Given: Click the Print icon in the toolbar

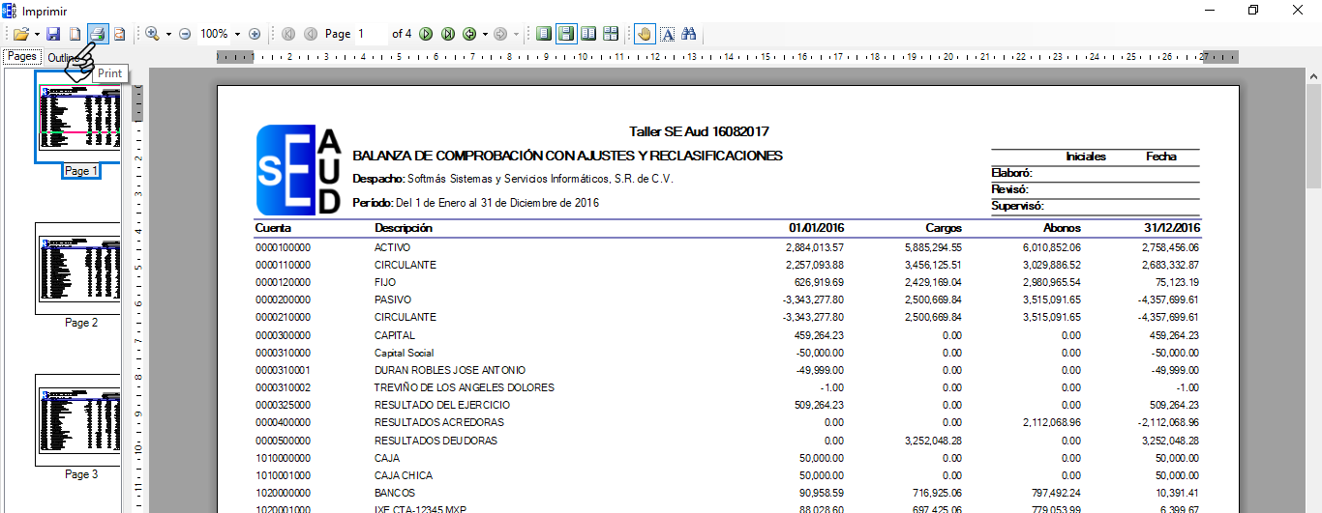Looking at the screenshot, I should [x=98, y=34].
